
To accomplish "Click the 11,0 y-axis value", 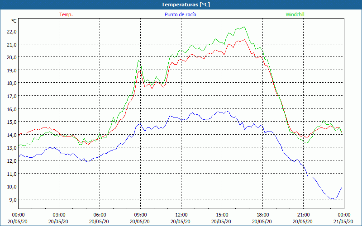I will coord(12,174).
